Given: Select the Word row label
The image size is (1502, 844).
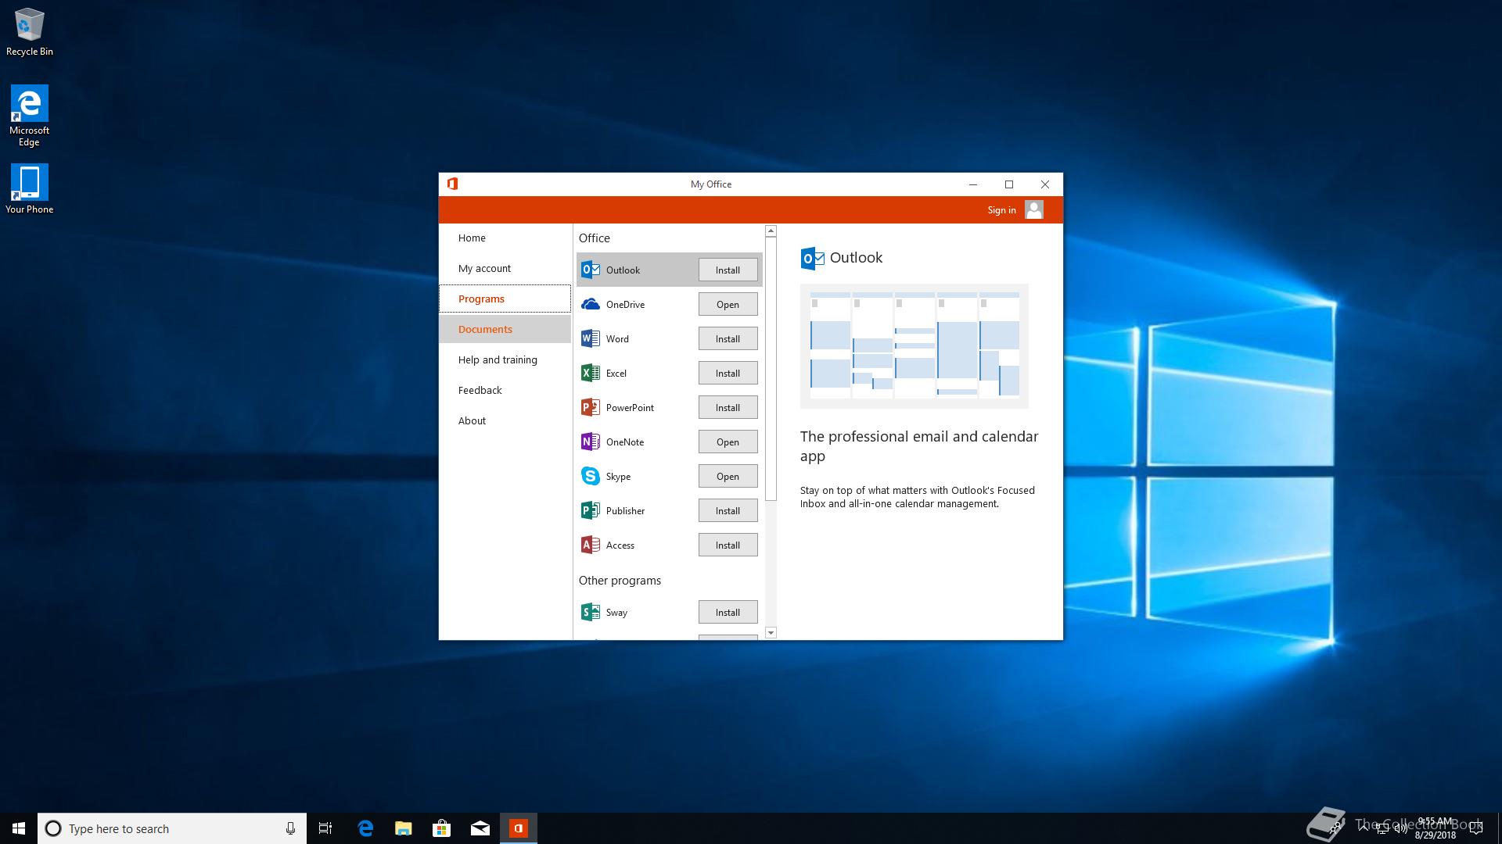Looking at the screenshot, I should [x=617, y=338].
